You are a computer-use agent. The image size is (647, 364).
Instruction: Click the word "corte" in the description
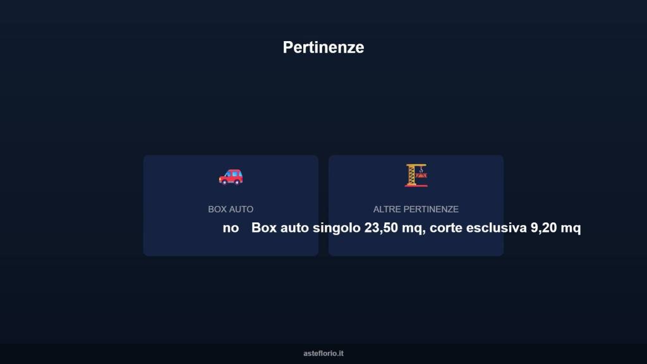coord(446,228)
